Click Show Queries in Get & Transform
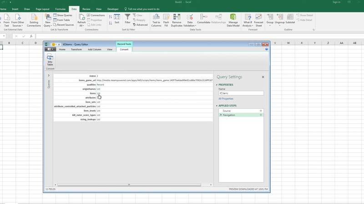This screenshot has width=364, height=204. [63, 15]
